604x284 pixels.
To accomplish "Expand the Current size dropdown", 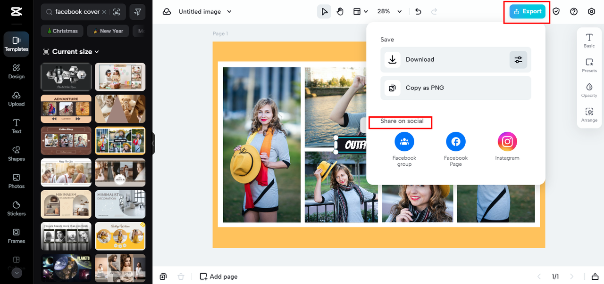I will click(71, 52).
